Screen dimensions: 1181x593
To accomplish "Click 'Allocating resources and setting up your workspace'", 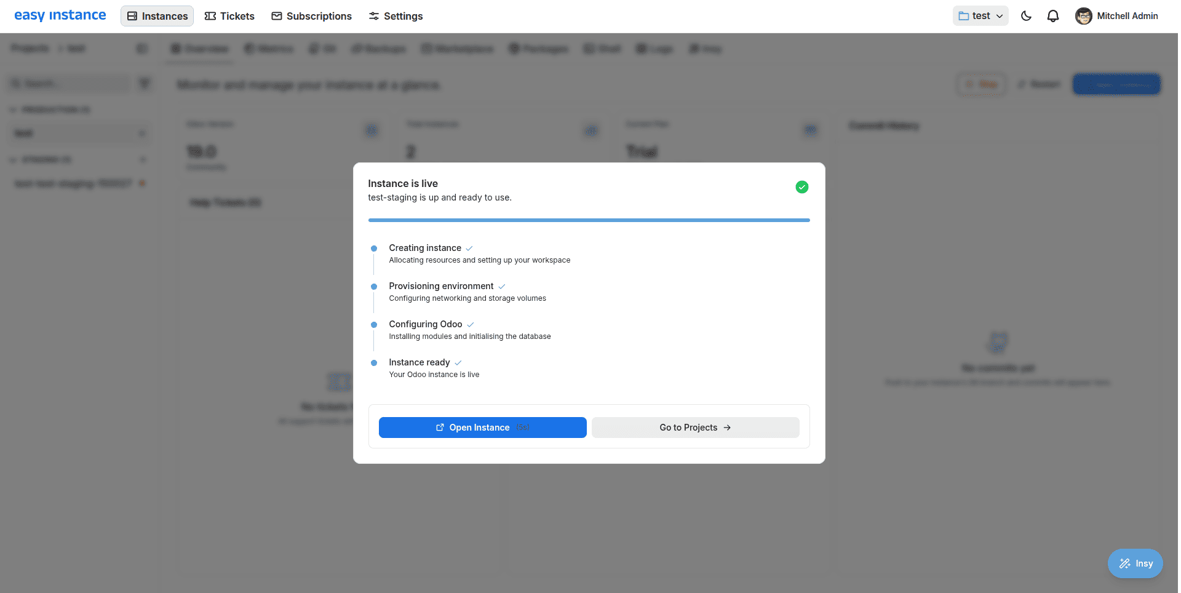I will pos(480,260).
